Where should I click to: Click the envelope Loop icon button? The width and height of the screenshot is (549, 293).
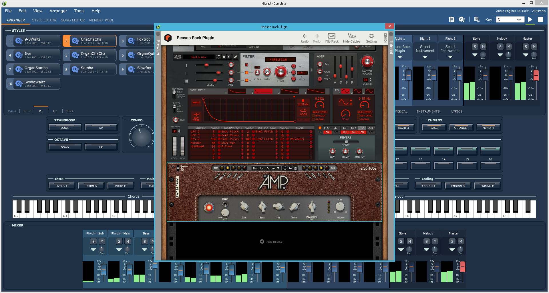tap(303, 112)
